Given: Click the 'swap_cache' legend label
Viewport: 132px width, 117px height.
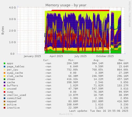Looking at the screenshot, I should pyautogui.click(x=15, y=73).
